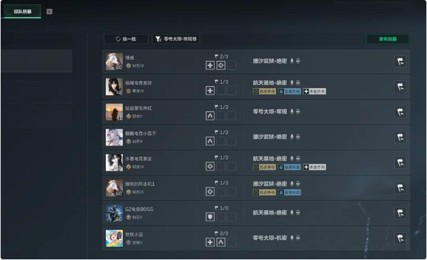This screenshot has height=260, width=427.
Task: Select the shield role slot in GZ电竞BOSS's row
Action: (x=210, y=217)
